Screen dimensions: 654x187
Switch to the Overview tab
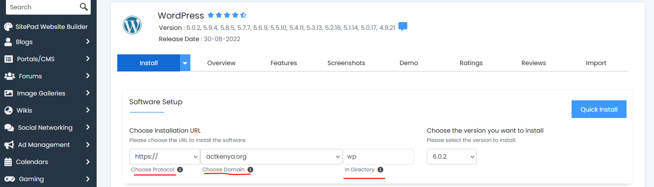point(221,63)
